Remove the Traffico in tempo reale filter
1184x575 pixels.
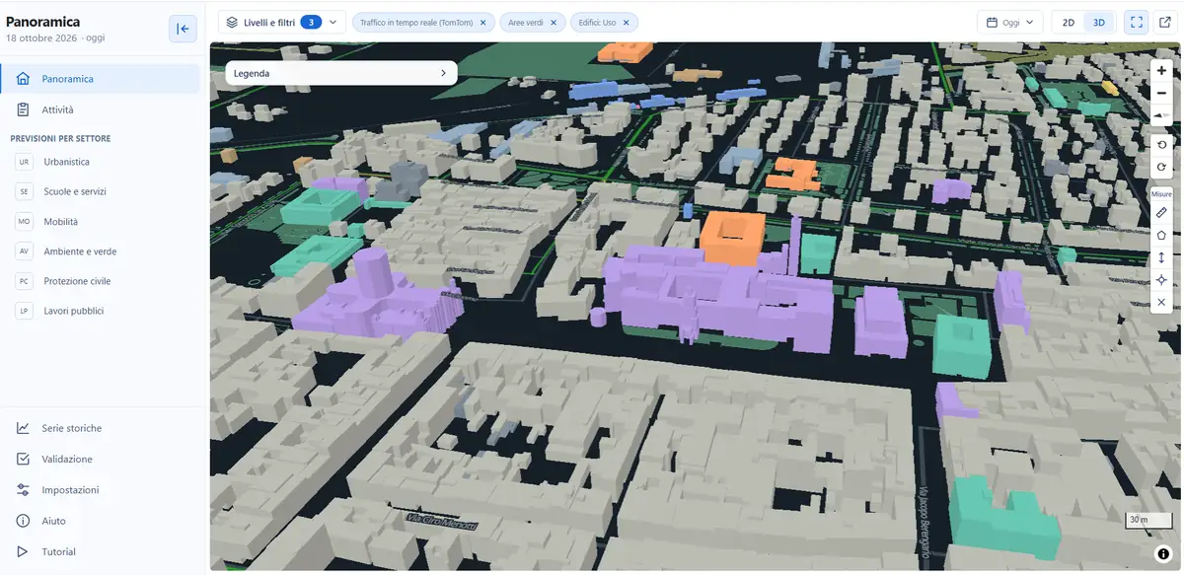482,23
